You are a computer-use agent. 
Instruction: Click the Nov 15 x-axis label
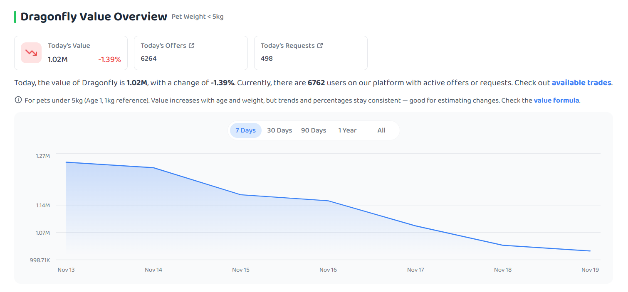tap(241, 270)
